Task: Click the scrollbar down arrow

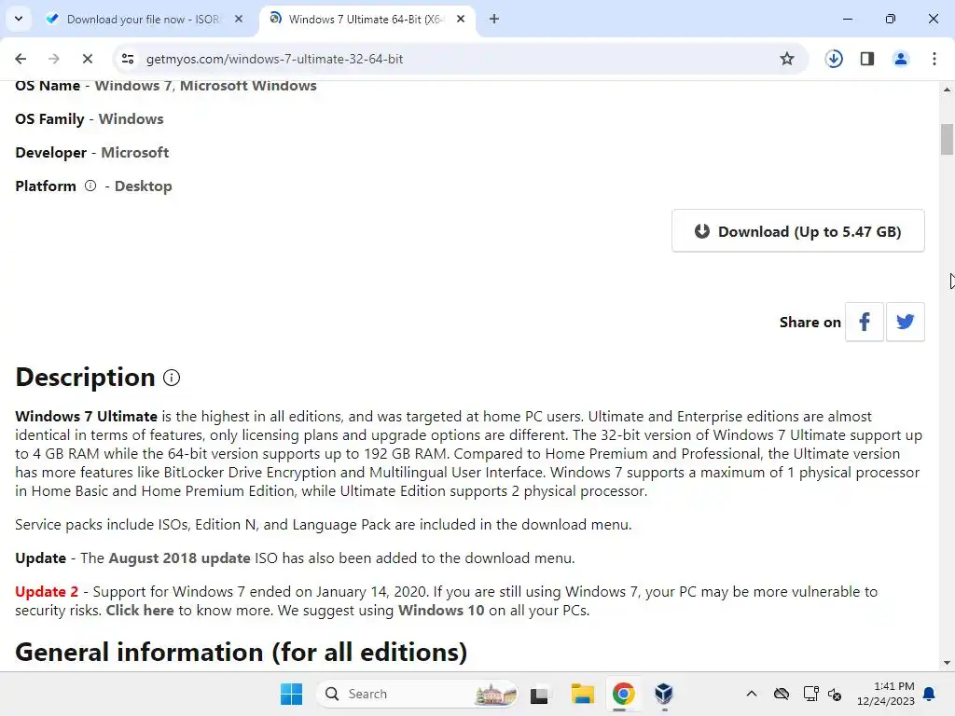Action: (947, 663)
